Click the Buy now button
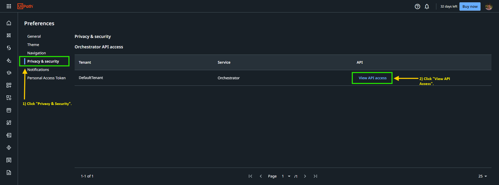 click(x=470, y=6)
